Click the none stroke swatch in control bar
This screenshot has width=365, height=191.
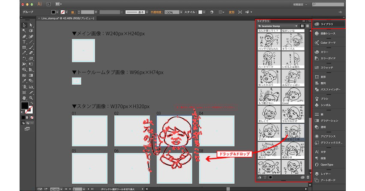click(63, 12)
